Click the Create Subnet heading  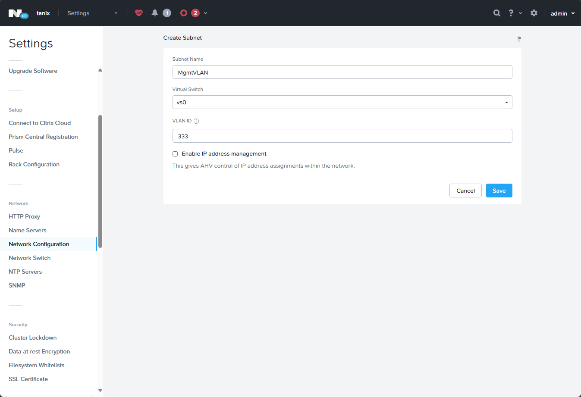[x=182, y=38]
